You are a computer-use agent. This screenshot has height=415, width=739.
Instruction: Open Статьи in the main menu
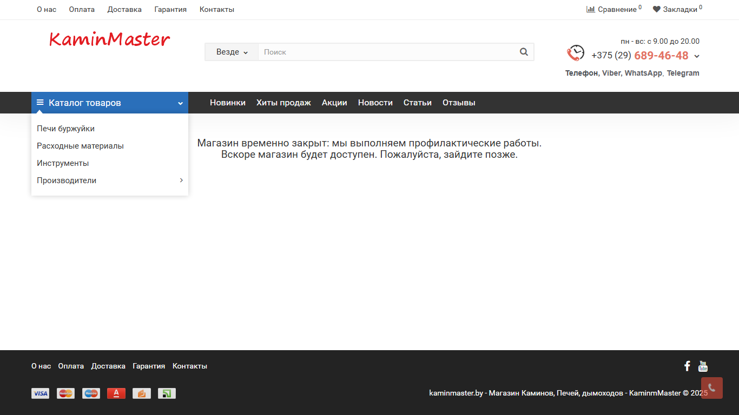(418, 103)
